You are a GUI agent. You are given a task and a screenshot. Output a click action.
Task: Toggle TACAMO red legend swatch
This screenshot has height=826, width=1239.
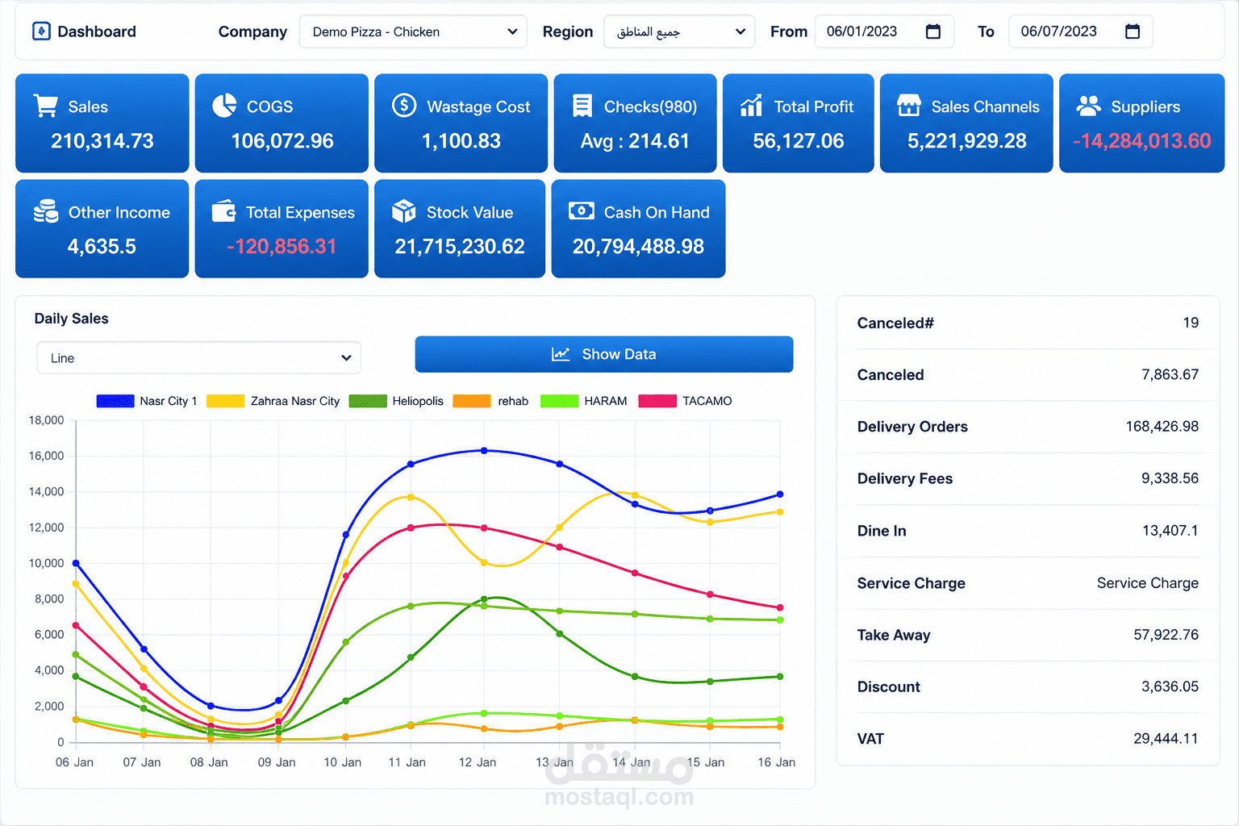pos(657,401)
